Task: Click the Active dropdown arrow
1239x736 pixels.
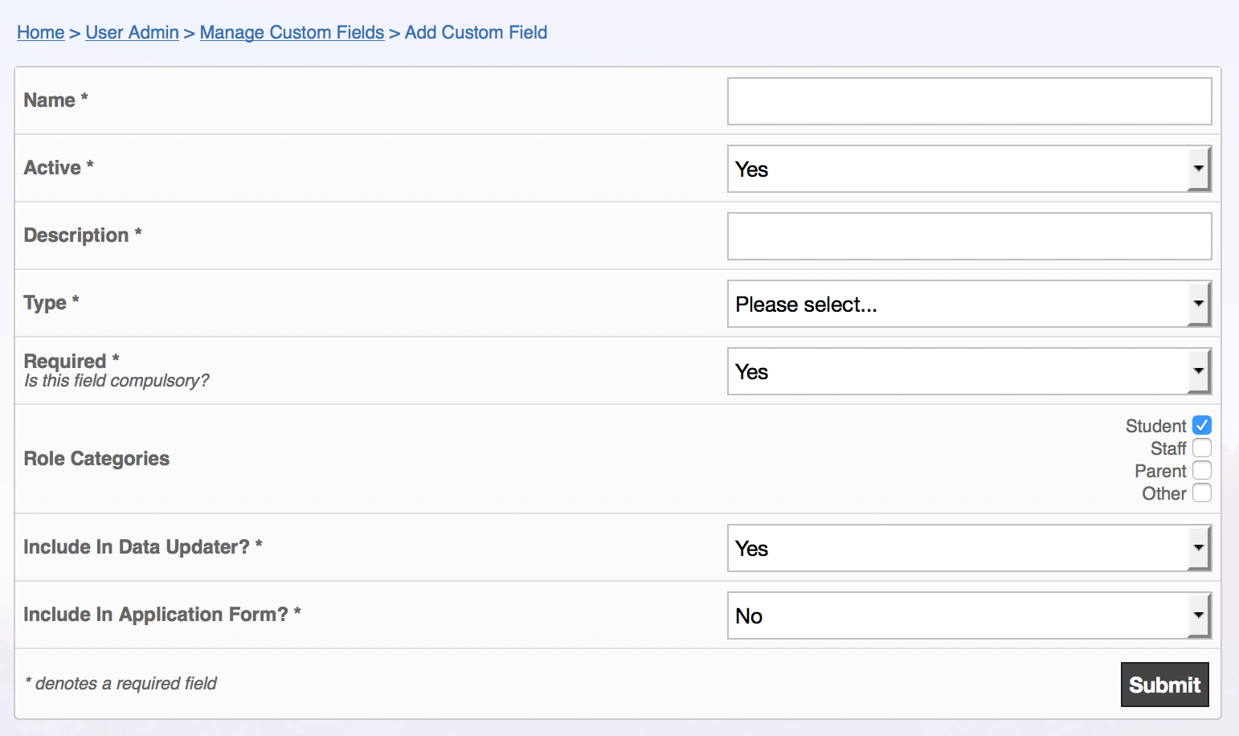Action: coord(1198,169)
